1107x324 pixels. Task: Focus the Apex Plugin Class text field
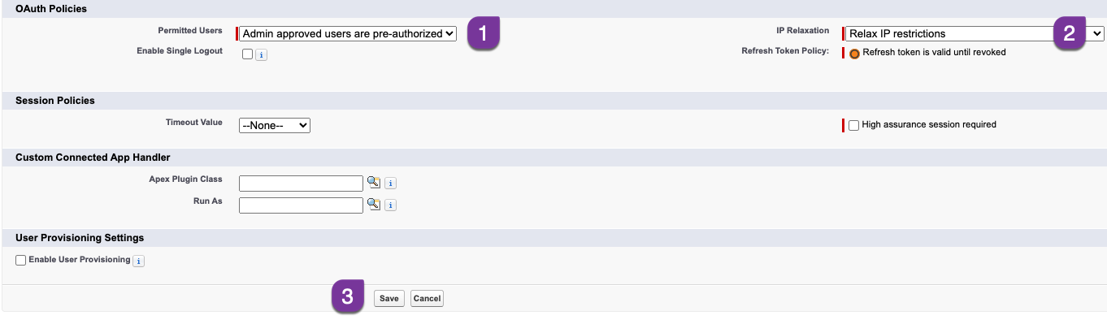coord(301,183)
